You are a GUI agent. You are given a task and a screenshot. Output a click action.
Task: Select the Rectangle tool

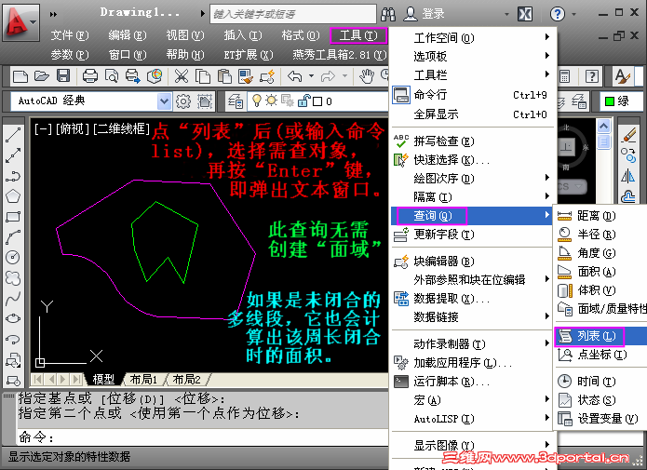pos(13,217)
